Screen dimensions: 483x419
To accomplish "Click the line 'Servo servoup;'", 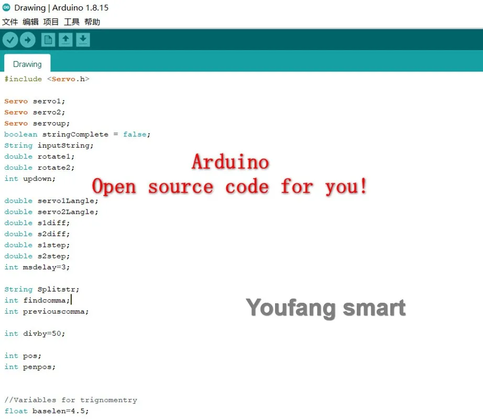I will pyautogui.click(x=37, y=124).
